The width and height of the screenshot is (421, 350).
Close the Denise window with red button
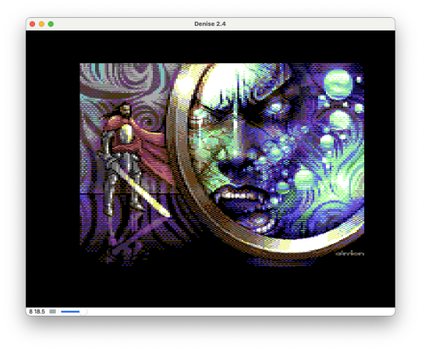tap(33, 24)
